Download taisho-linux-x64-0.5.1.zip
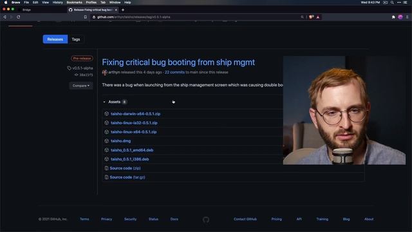 point(133,131)
